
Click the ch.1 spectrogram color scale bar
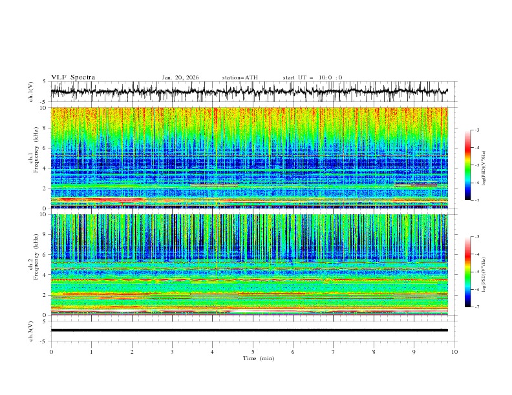pyautogui.click(x=467, y=165)
